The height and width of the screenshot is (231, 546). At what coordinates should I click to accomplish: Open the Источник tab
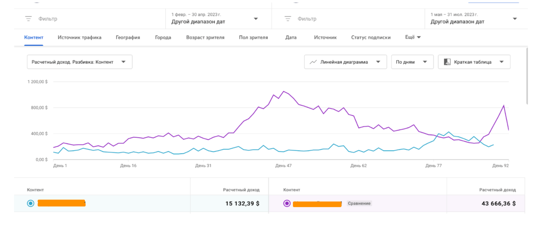coord(325,37)
